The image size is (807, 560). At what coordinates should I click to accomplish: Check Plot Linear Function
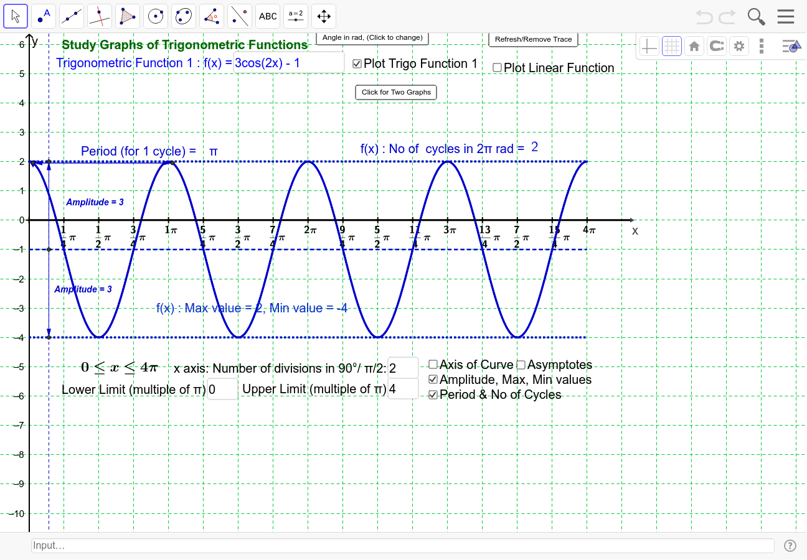coord(498,67)
